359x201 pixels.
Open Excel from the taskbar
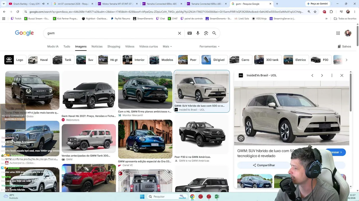[x=217, y=197]
